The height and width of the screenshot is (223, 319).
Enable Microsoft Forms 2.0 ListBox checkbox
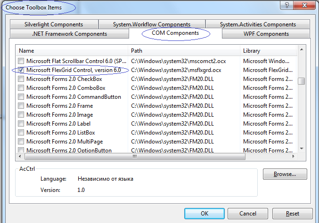21,132
